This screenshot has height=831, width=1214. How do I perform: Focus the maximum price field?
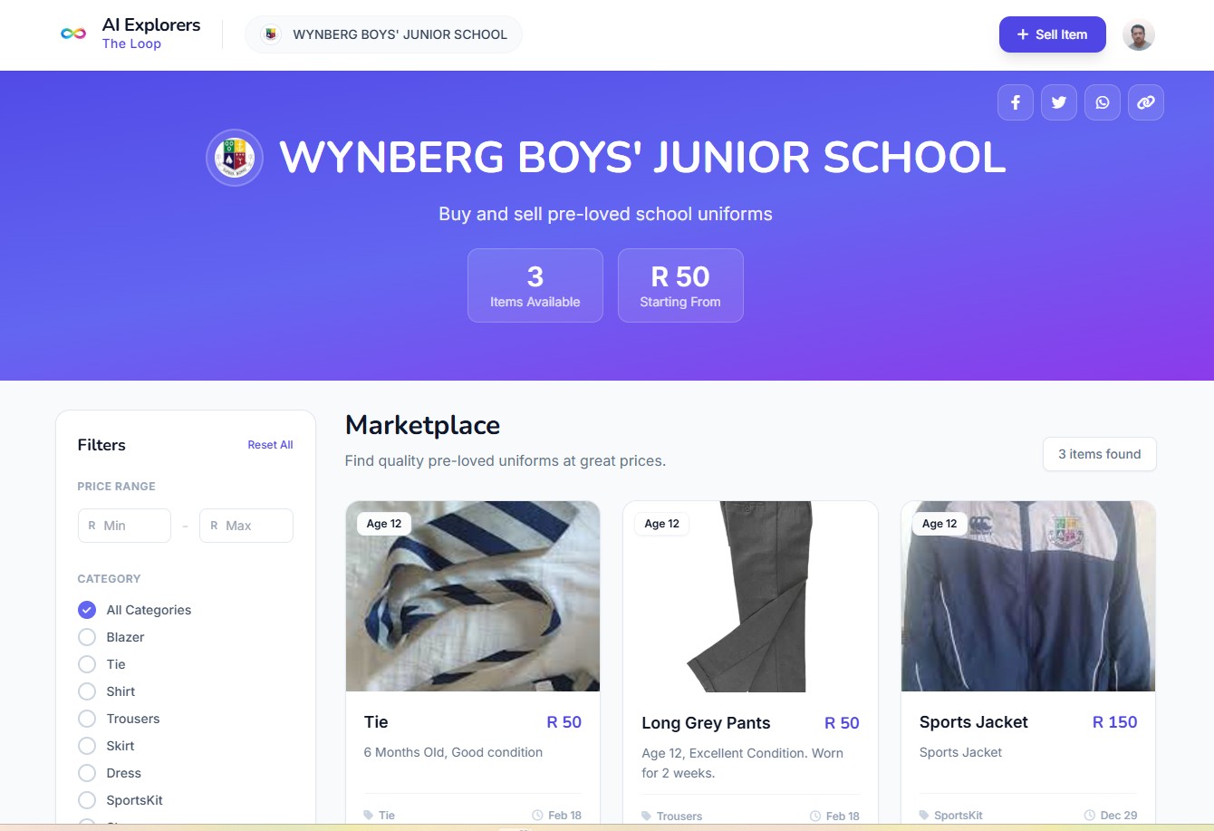(x=246, y=526)
